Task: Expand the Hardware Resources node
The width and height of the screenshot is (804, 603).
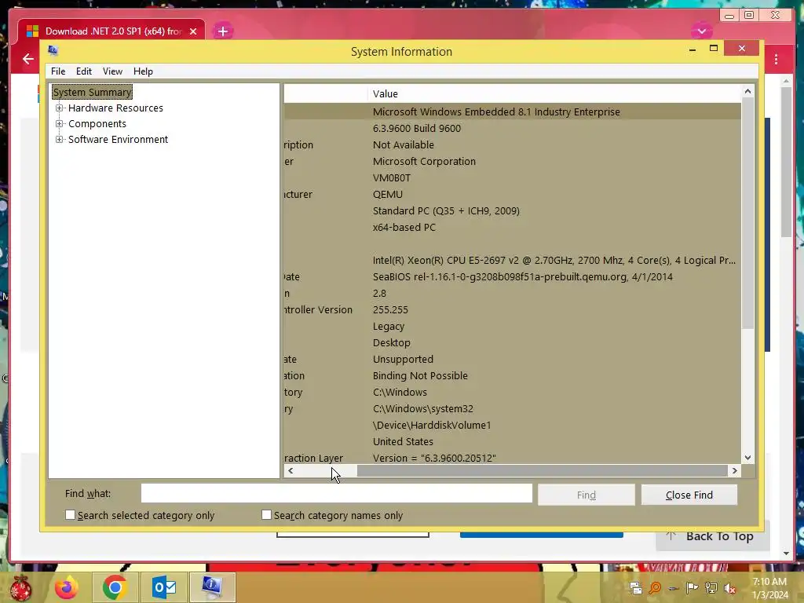Action: (x=60, y=108)
